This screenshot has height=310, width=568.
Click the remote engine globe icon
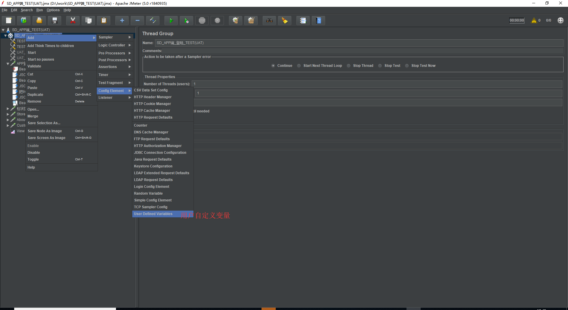click(560, 20)
